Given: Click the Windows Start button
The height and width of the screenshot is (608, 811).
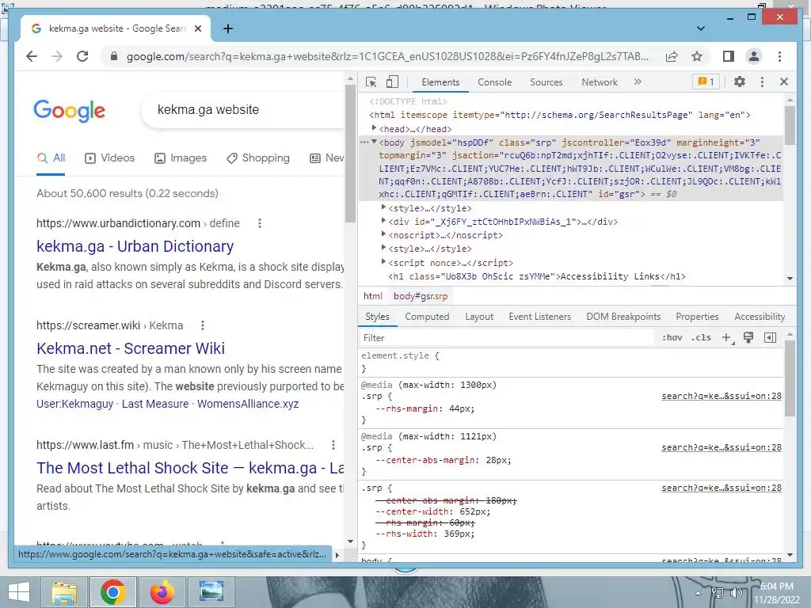Looking at the screenshot, I should (x=19, y=592).
